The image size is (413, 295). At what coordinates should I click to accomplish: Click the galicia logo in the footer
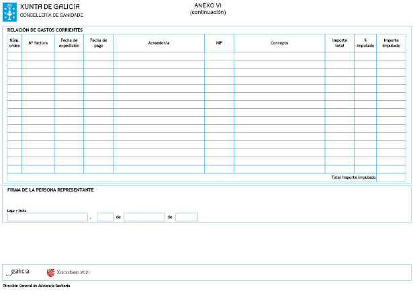click(18, 272)
